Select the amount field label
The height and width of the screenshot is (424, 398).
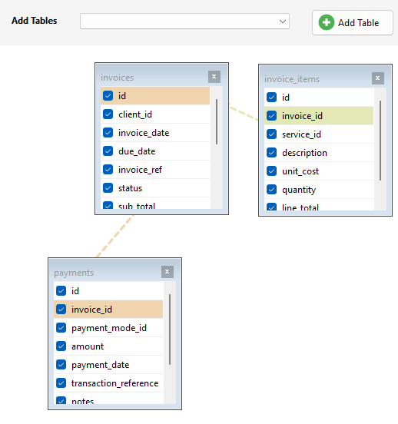pos(88,346)
